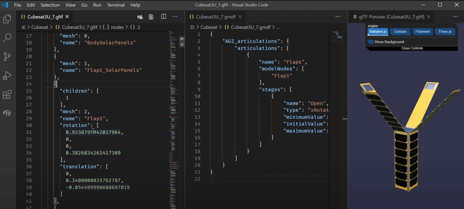
Task: Open the Help menu
Action: tap(135, 5)
